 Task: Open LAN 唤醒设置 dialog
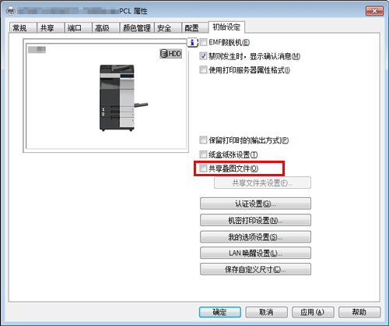point(255,253)
